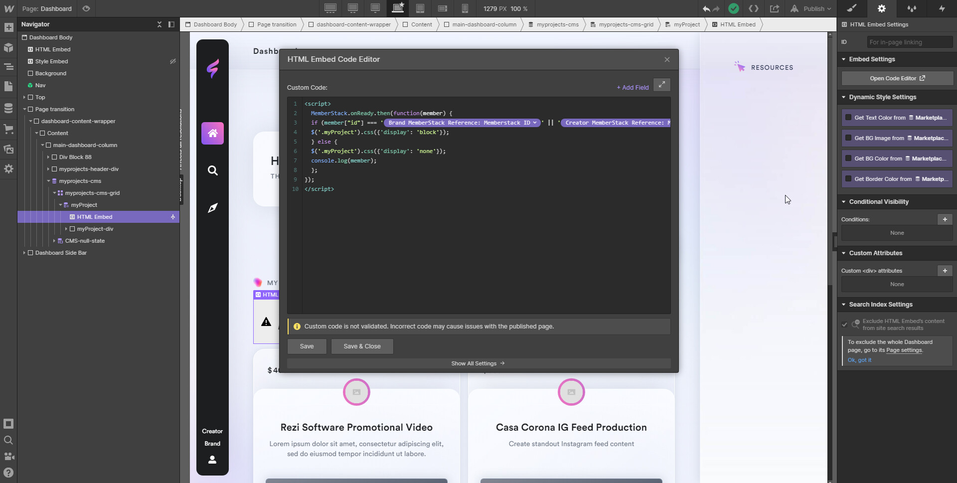957x483 pixels.
Task: Click Open Code Editor button
Action: (897, 78)
